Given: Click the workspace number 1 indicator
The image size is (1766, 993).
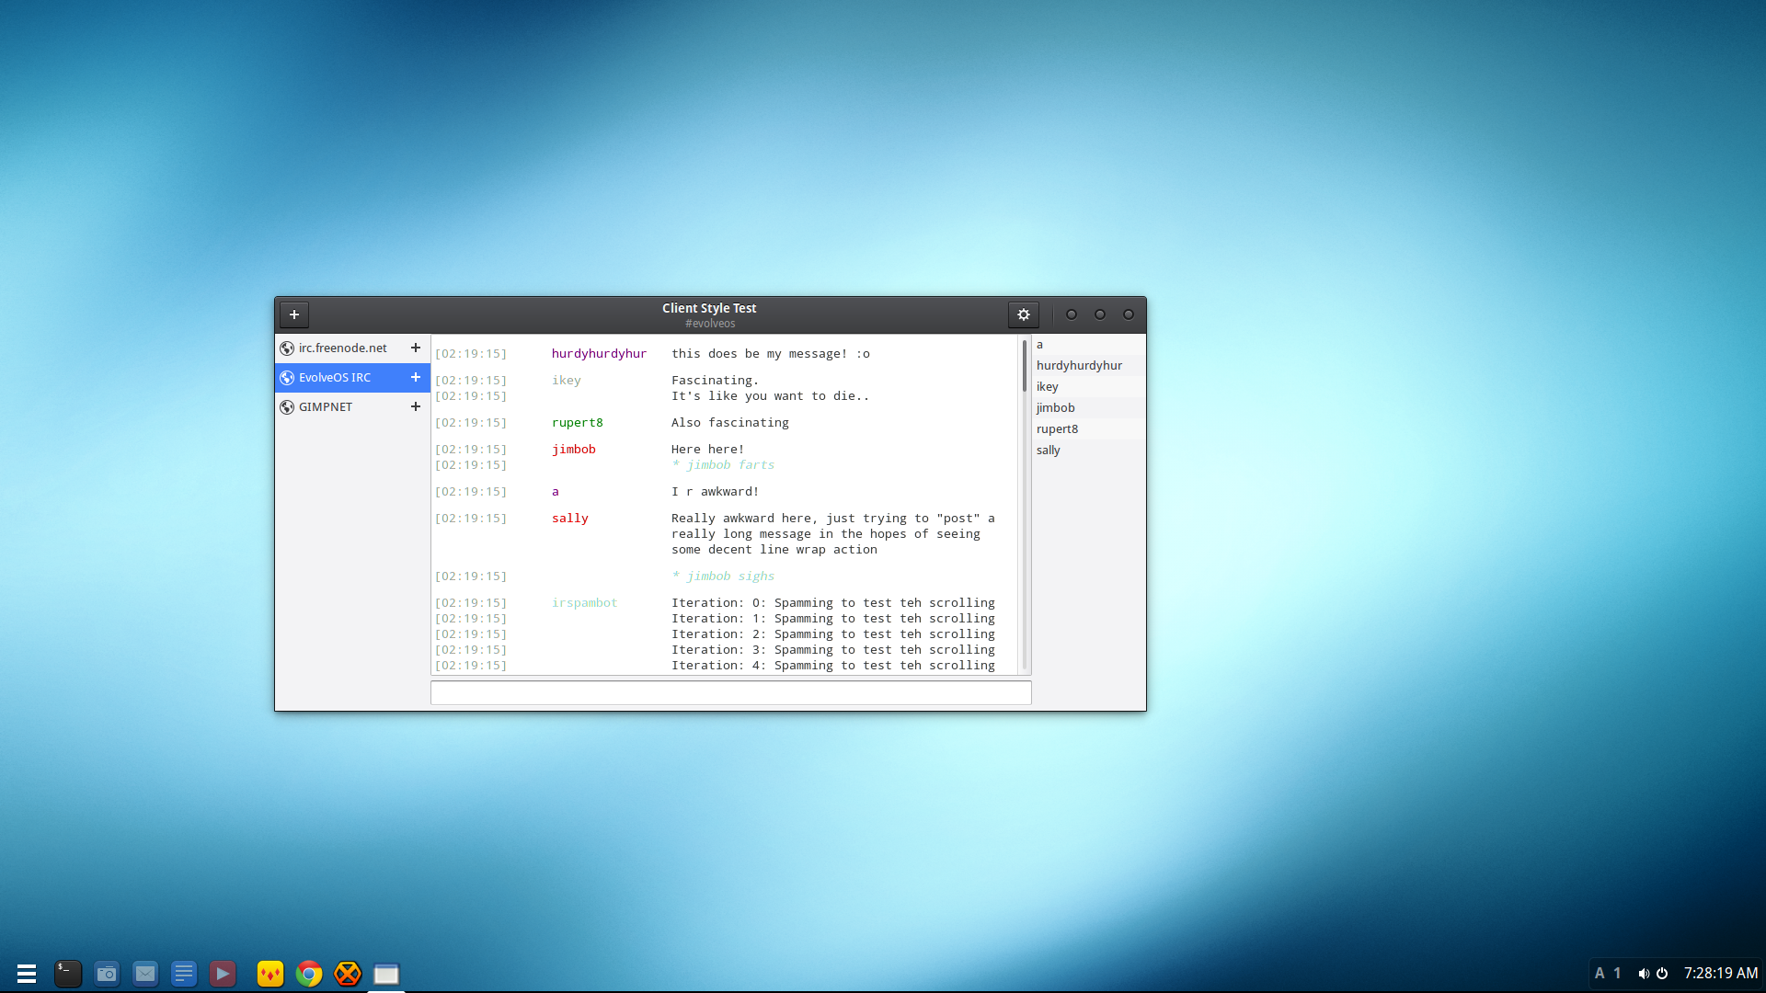Looking at the screenshot, I should coord(1618,974).
